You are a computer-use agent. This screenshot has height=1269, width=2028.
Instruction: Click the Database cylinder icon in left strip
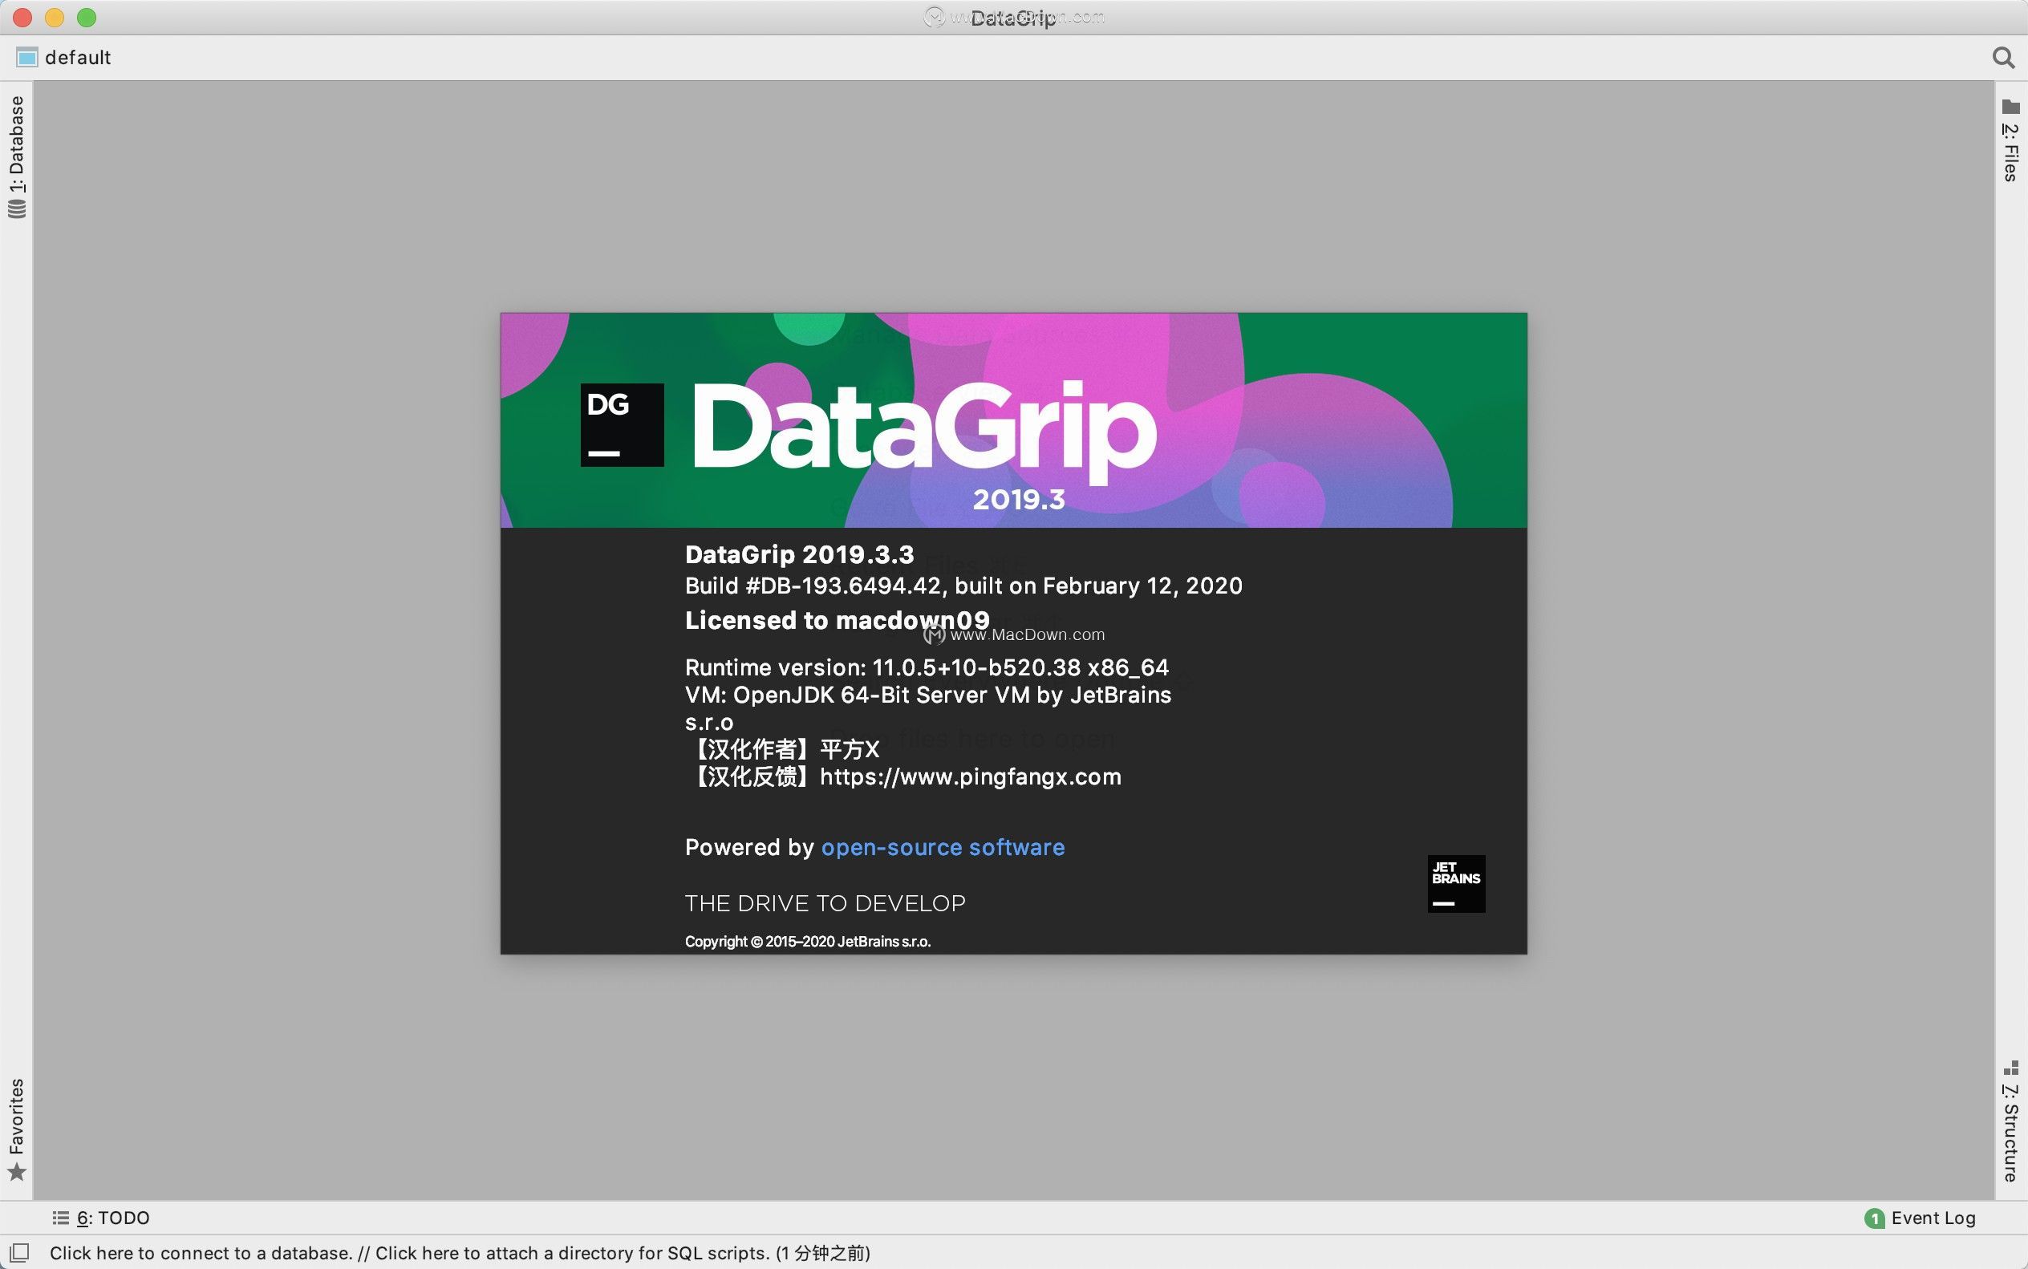pos(17,209)
